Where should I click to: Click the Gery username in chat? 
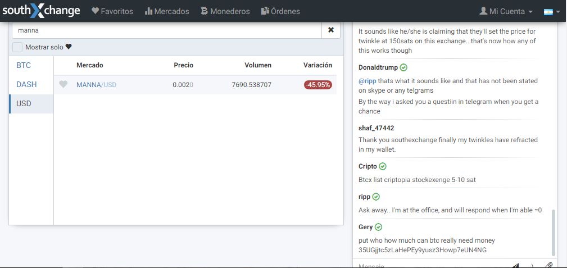pos(366,227)
